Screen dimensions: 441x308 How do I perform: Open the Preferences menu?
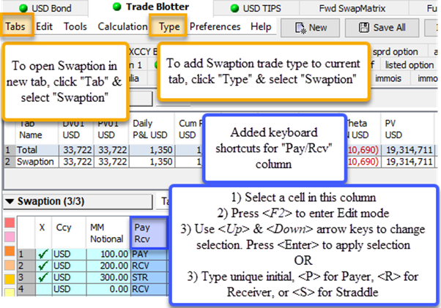pyautogui.click(x=215, y=26)
